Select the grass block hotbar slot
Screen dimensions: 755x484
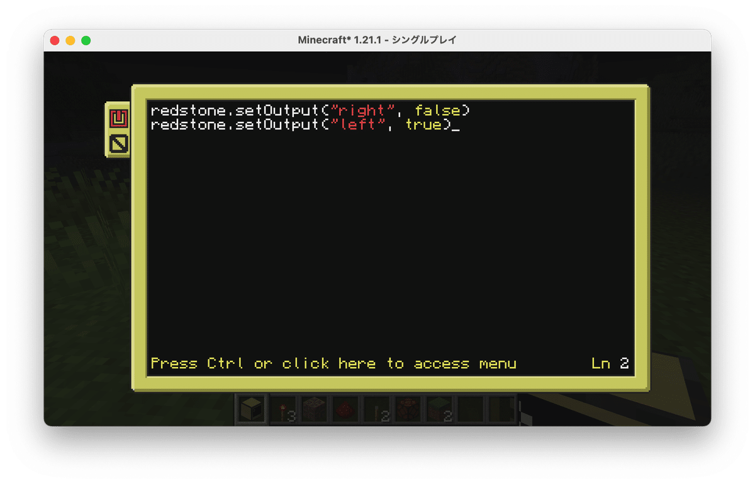(x=440, y=410)
